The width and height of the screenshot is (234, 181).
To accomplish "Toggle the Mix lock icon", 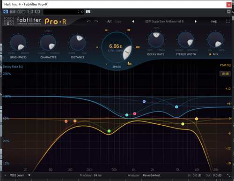I will (x=210, y=54).
